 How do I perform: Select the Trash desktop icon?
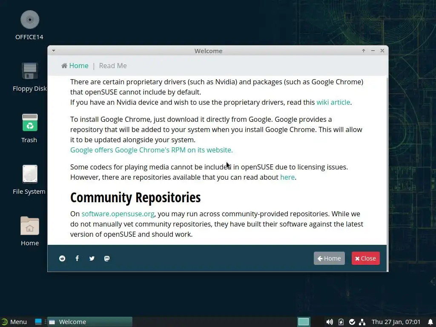[30, 123]
